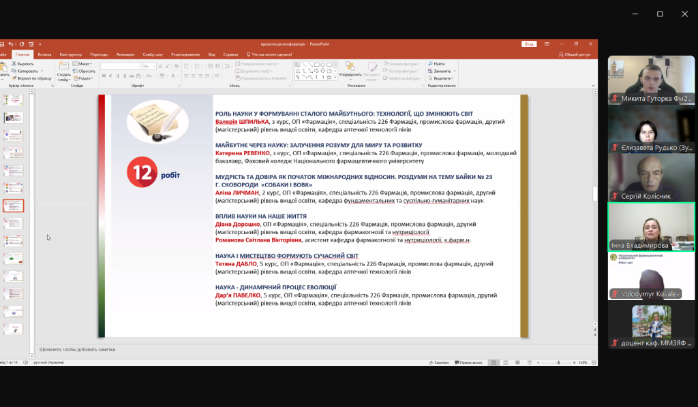
Task: Click Копировать copy button
Action: click(25, 71)
